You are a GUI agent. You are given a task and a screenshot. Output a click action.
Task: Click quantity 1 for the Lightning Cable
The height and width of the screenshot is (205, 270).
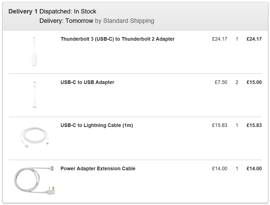coord(237,125)
